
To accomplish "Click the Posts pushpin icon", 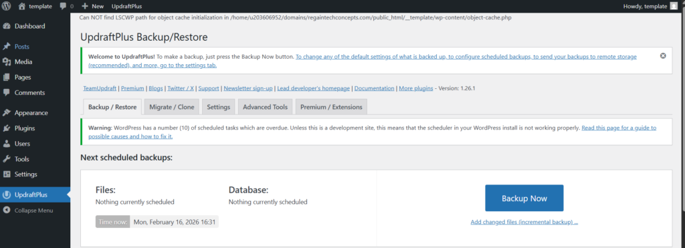I will [7, 47].
